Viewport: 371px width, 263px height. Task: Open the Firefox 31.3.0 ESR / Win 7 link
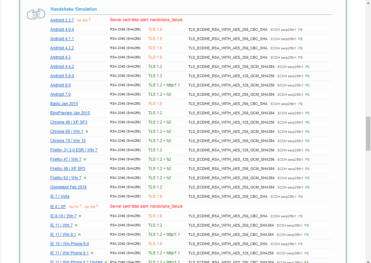(x=74, y=150)
